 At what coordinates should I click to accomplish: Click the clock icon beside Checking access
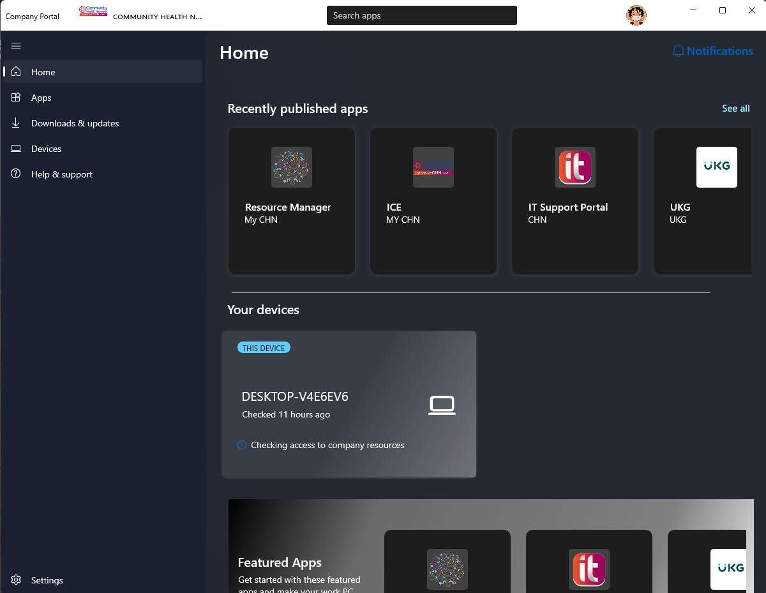pyautogui.click(x=242, y=445)
